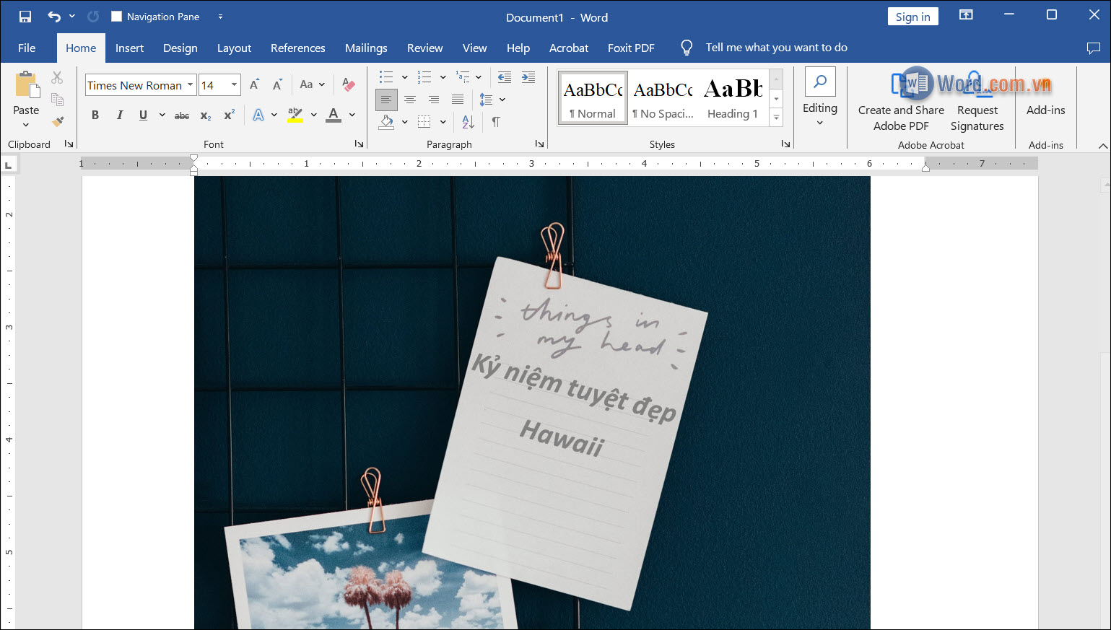Apply yellow text highlight color

295,115
